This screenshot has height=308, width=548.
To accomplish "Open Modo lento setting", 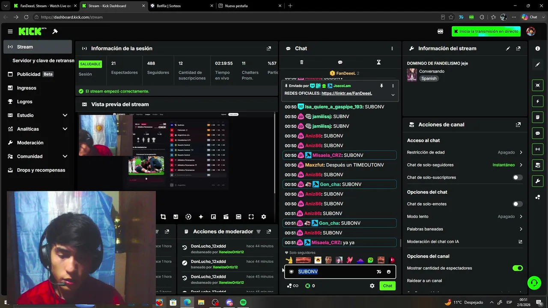I will tap(465, 217).
